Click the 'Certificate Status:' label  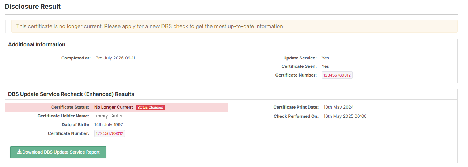point(70,107)
